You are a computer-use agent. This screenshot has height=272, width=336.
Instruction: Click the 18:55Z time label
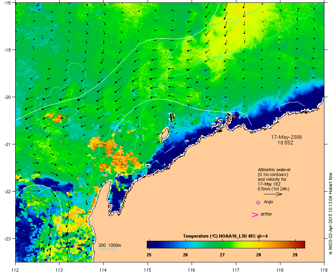pos(286,142)
